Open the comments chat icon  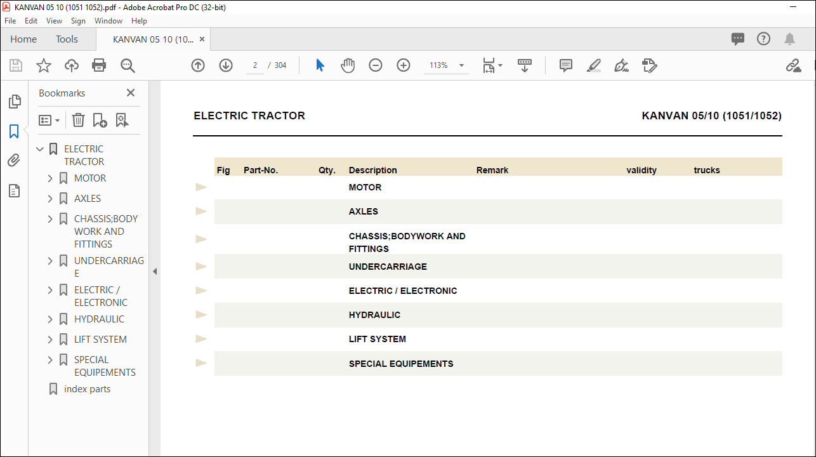[x=738, y=39]
